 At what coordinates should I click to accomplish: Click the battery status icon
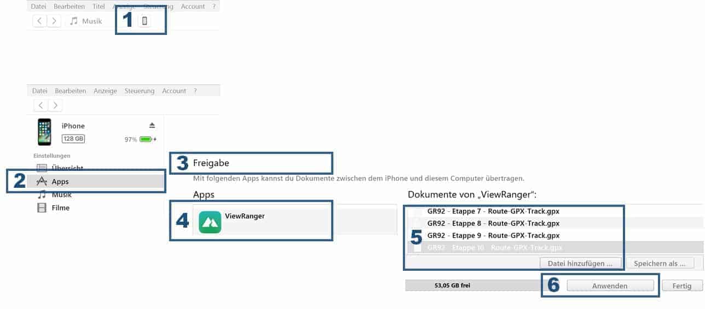coord(147,139)
